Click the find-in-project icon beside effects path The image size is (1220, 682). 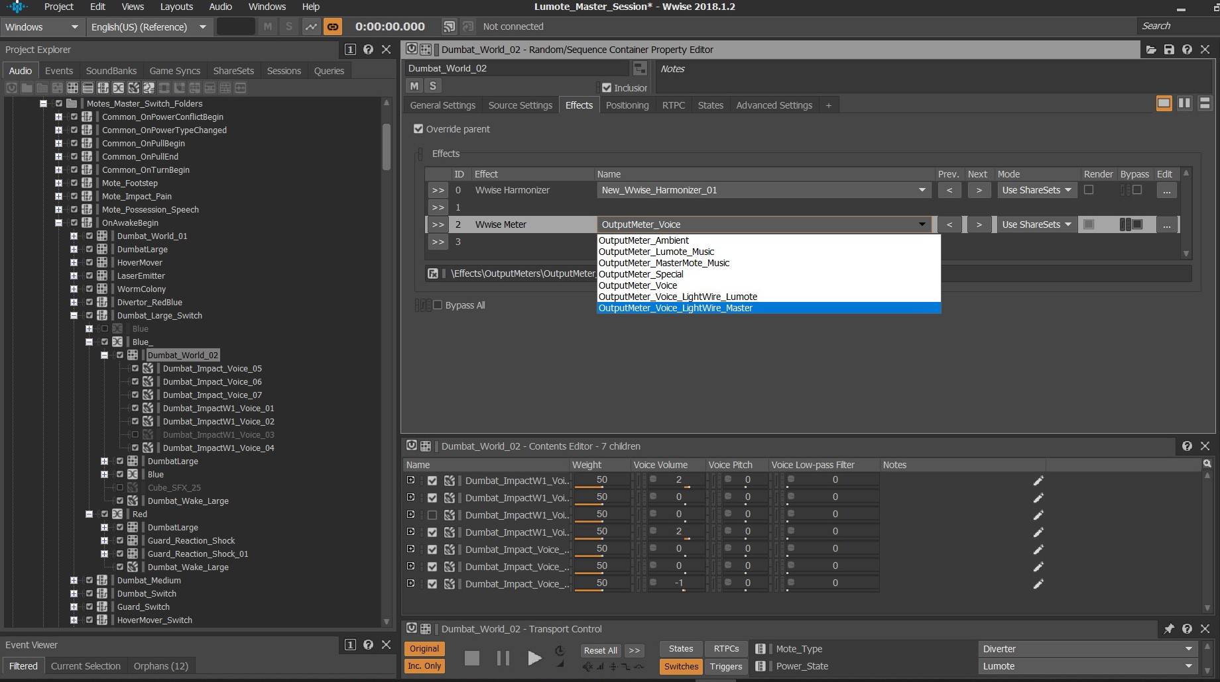(x=433, y=273)
